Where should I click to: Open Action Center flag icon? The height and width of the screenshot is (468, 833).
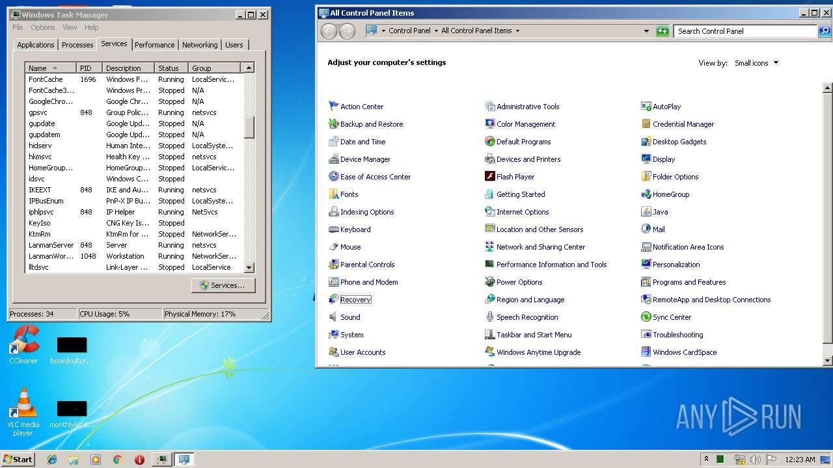[334, 106]
